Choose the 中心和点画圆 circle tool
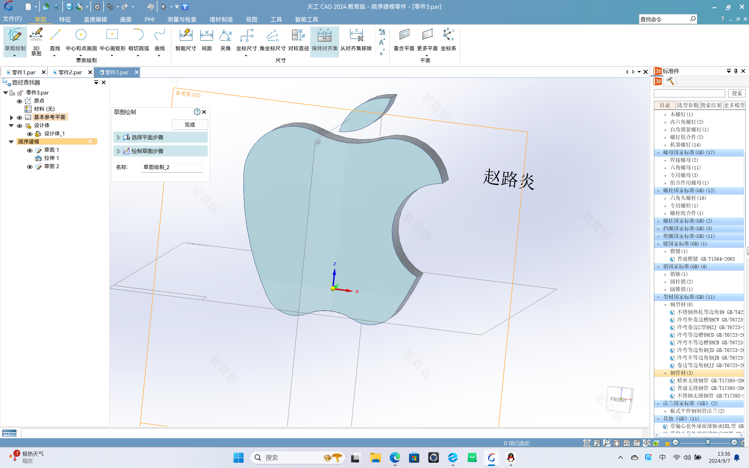 tap(81, 41)
